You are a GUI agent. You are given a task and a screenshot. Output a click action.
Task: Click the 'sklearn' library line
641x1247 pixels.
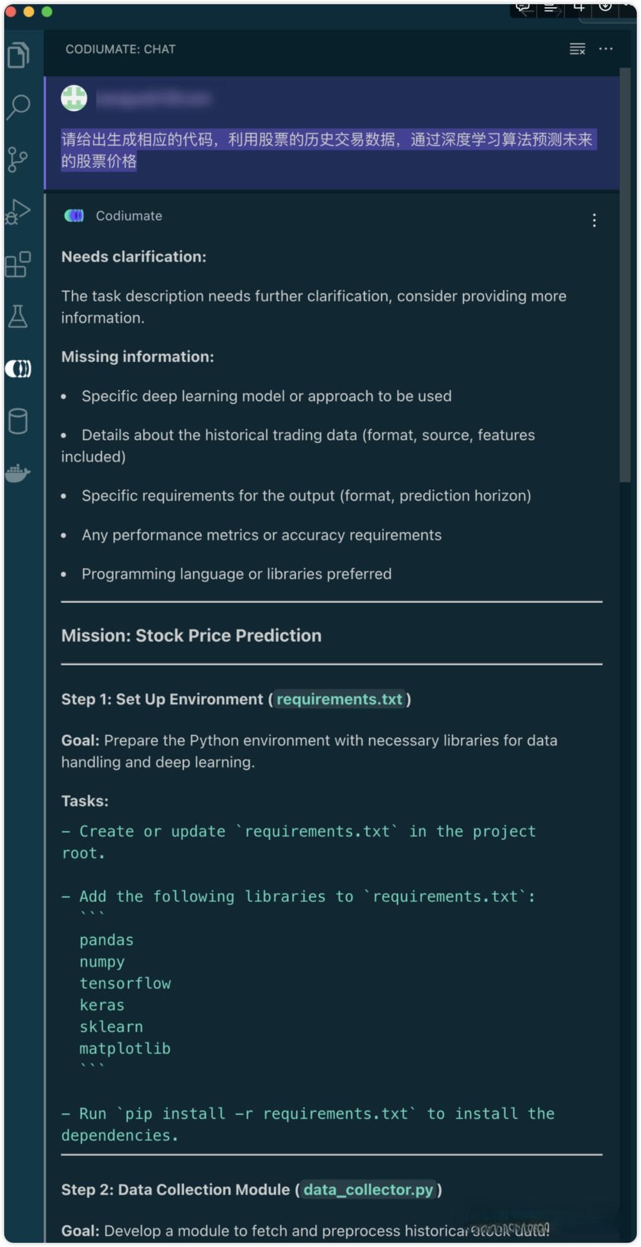[x=112, y=1027]
